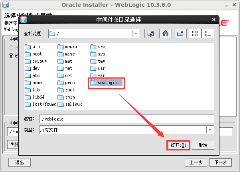Select the bin folder
Viewport: 241px width, 172px height.
(x=32, y=47)
